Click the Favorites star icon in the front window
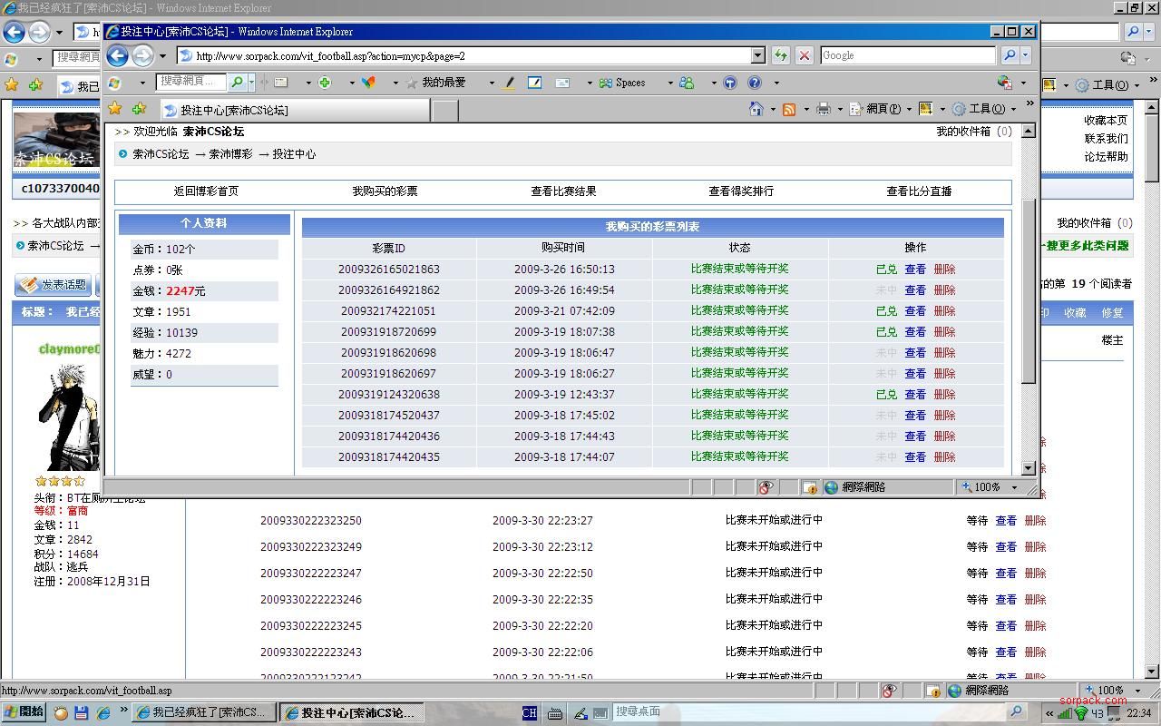Image resolution: width=1161 pixels, height=726 pixels. (x=115, y=109)
